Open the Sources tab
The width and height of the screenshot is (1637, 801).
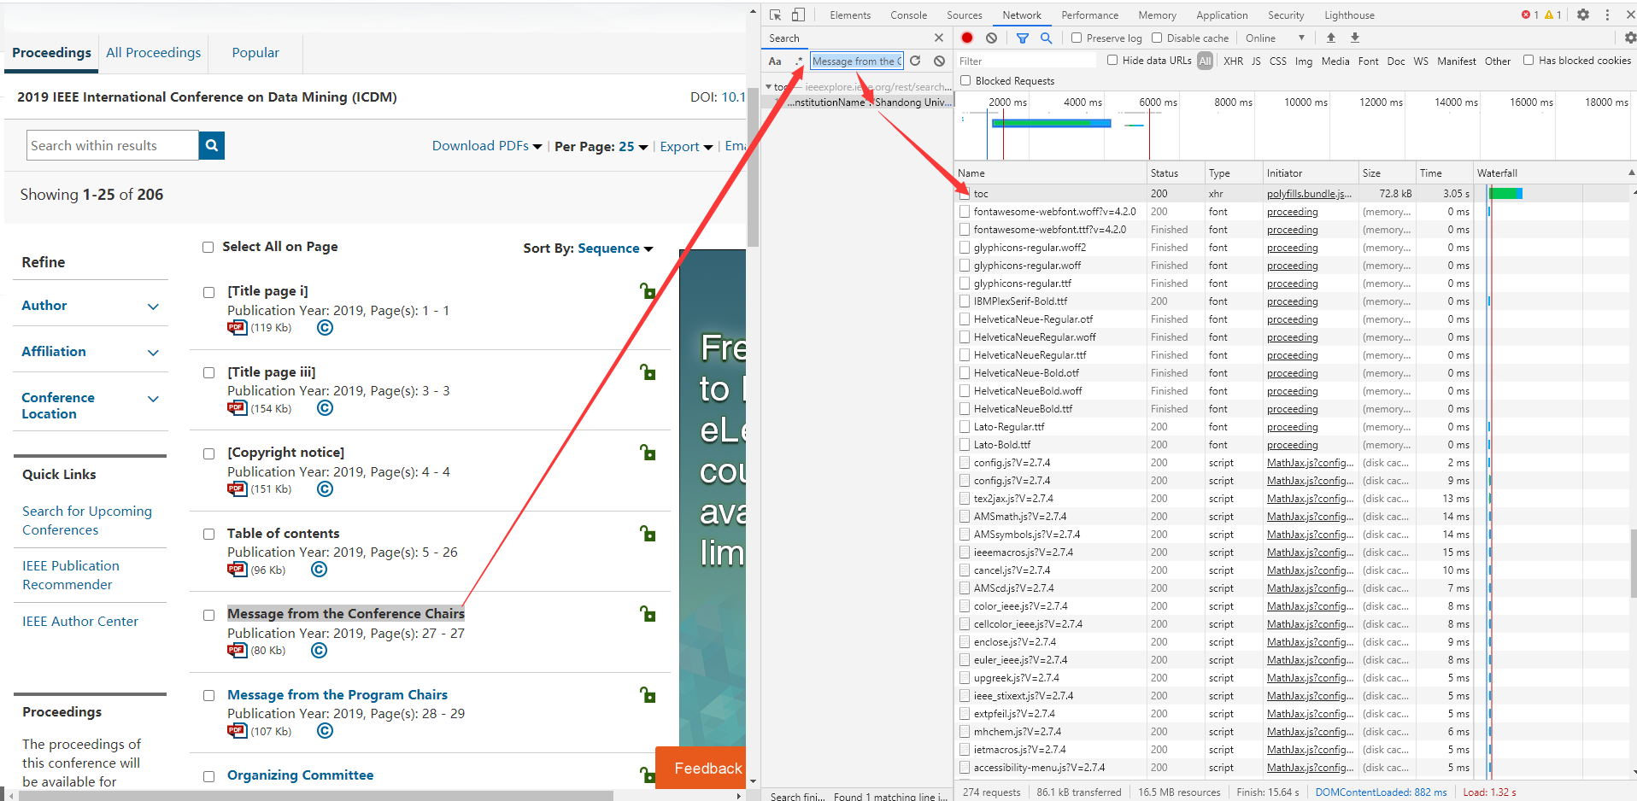pos(965,15)
